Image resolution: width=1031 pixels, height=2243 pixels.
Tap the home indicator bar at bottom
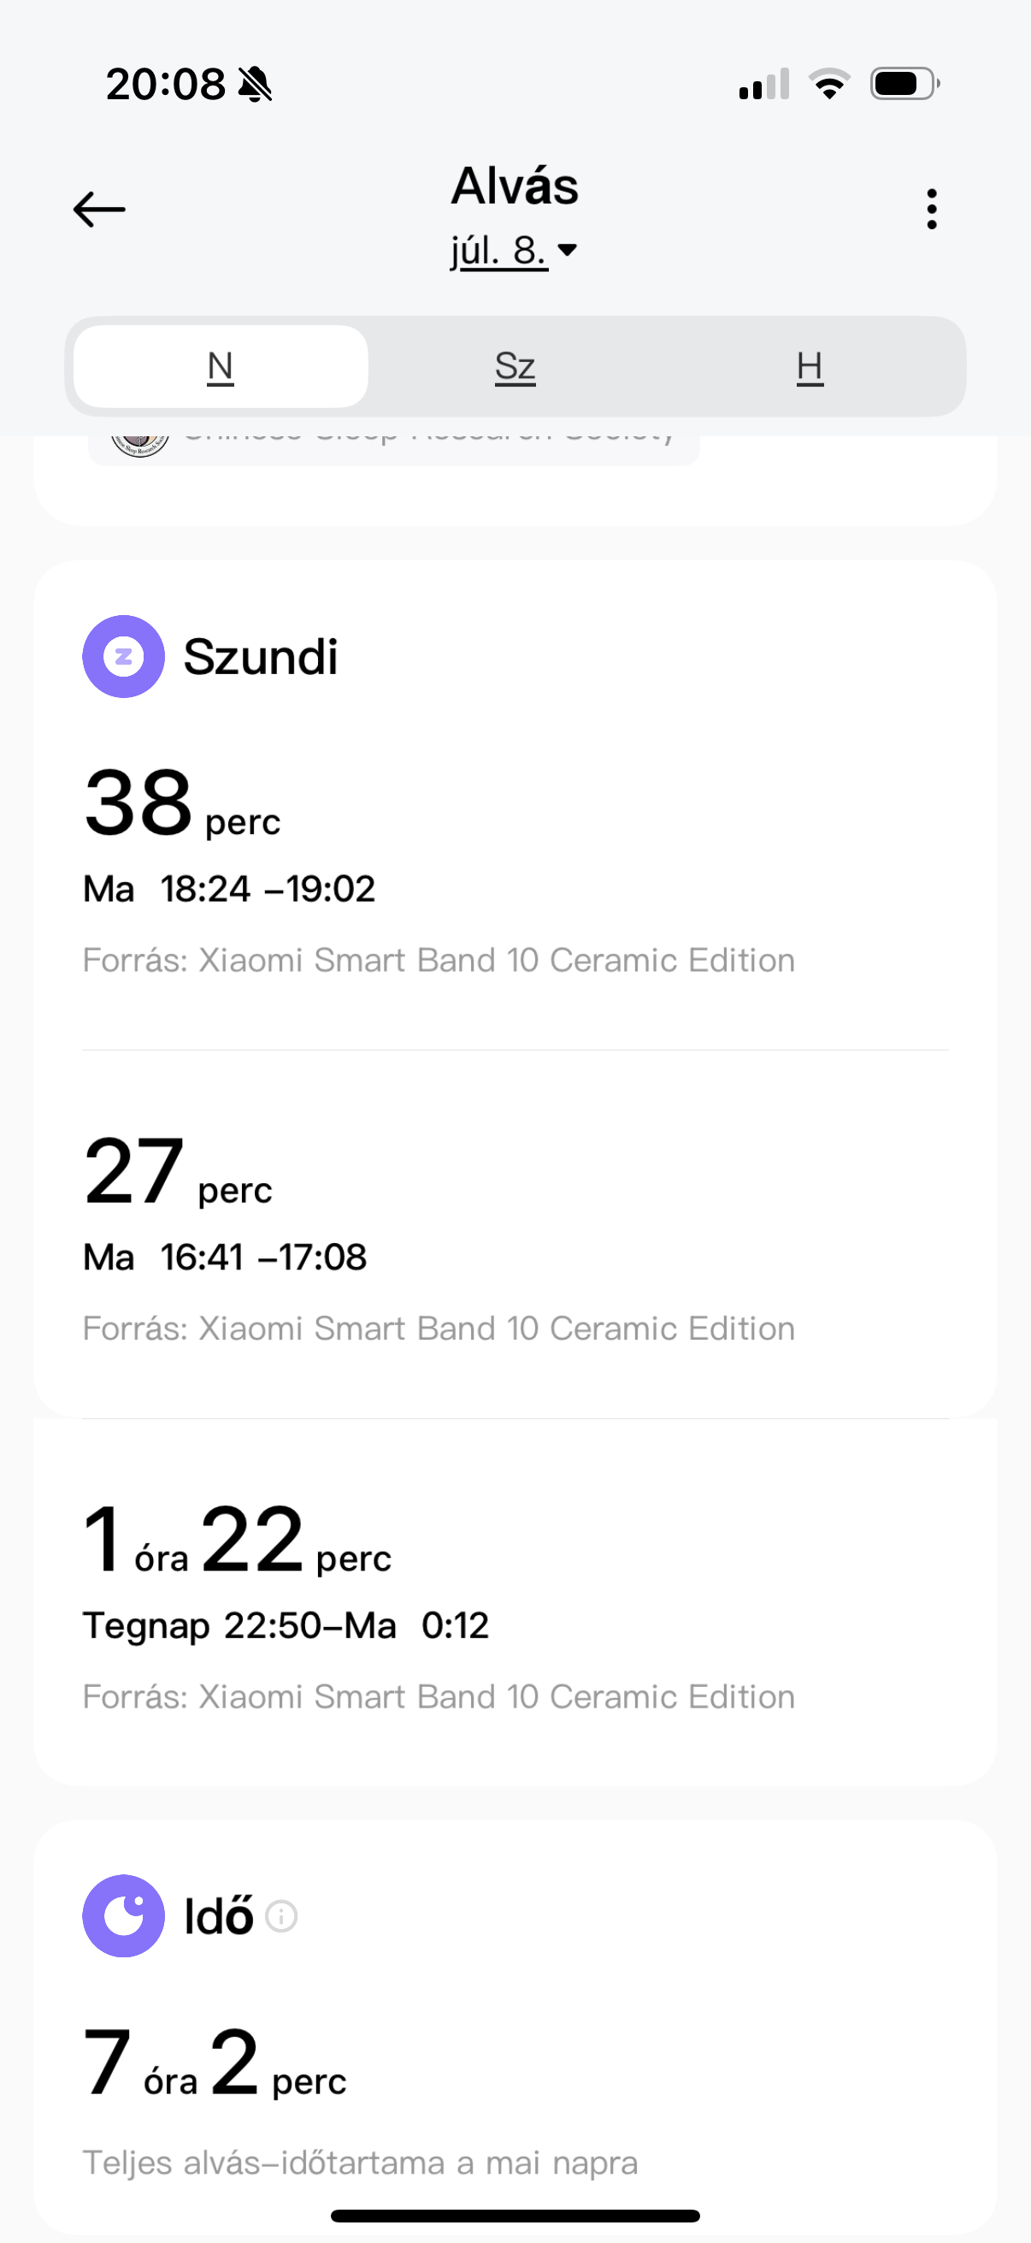(515, 2216)
